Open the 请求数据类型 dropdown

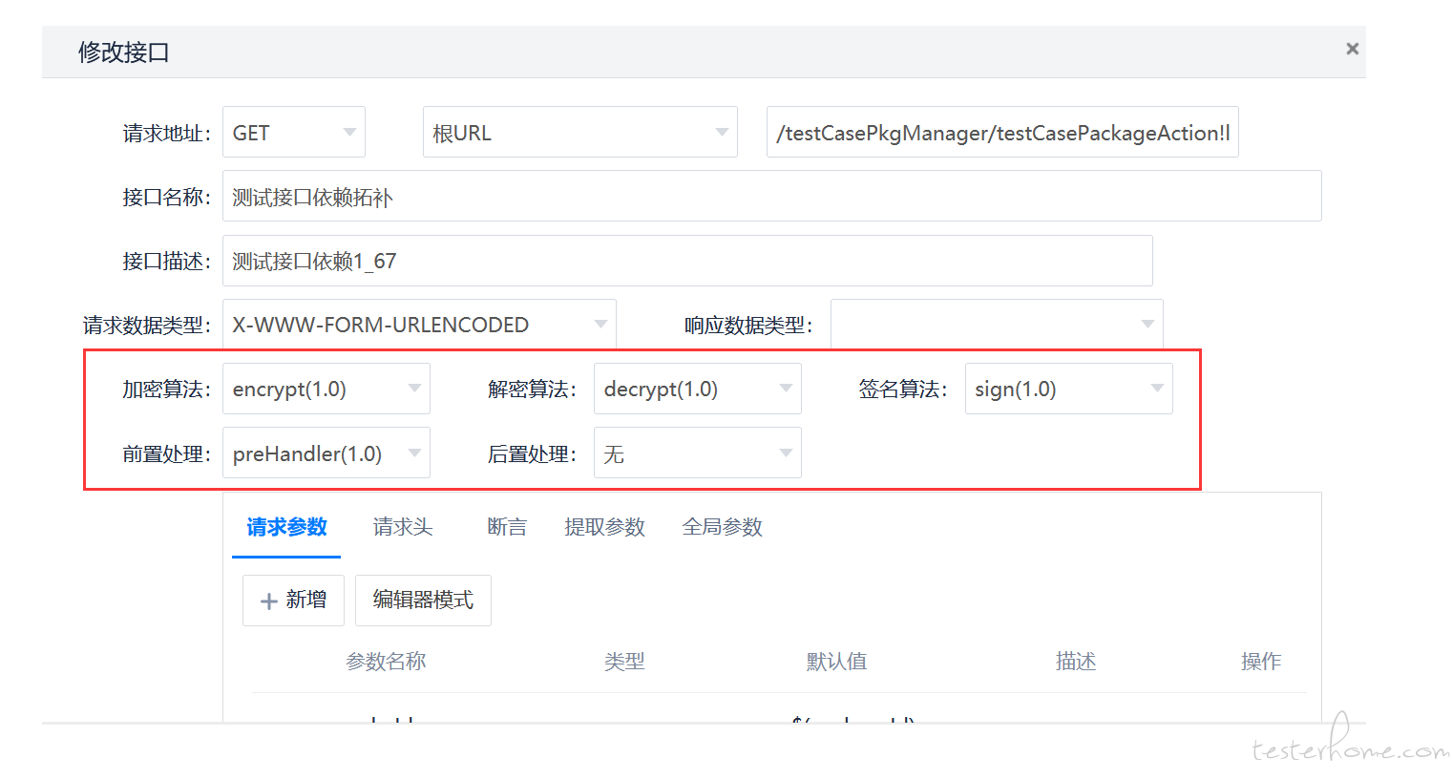click(419, 325)
